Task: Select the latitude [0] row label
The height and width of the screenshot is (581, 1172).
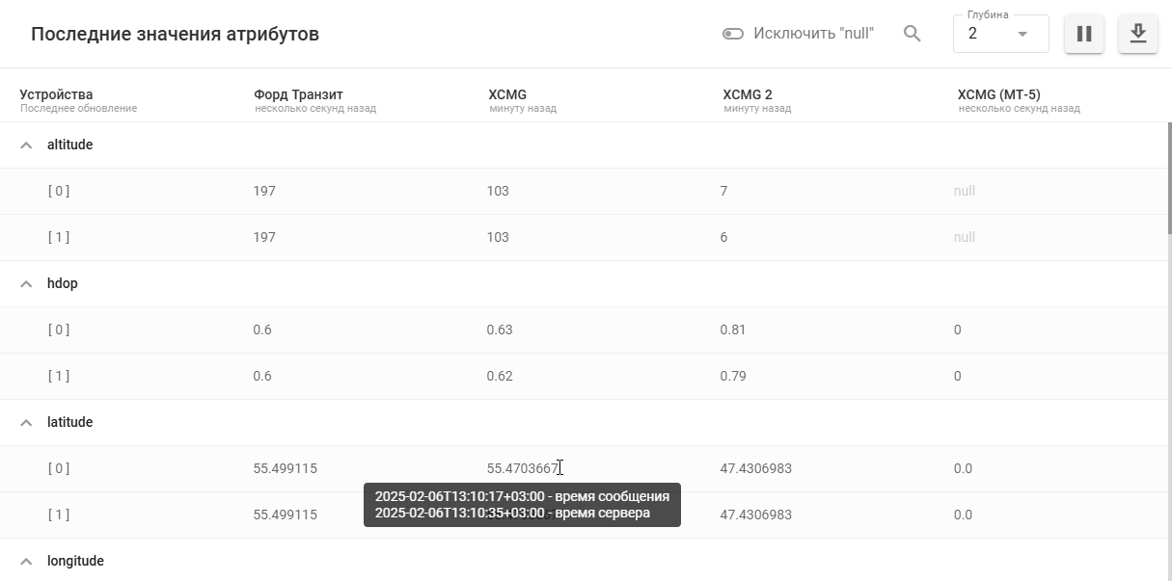Action: (x=59, y=468)
